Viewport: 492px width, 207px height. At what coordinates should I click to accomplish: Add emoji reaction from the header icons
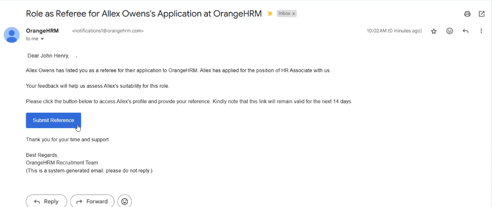[449, 31]
